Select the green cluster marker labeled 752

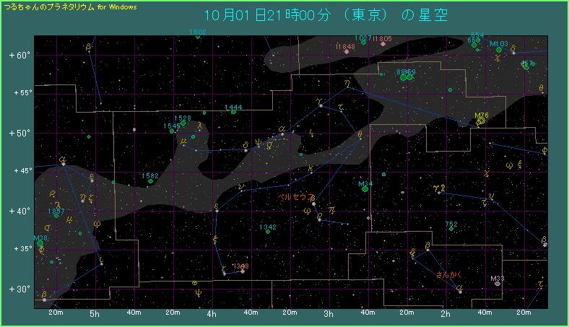pos(452,229)
